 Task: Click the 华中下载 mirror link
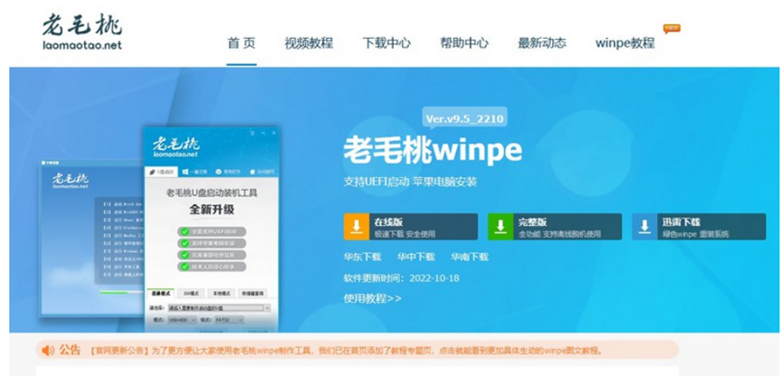click(x=415, y=257)
